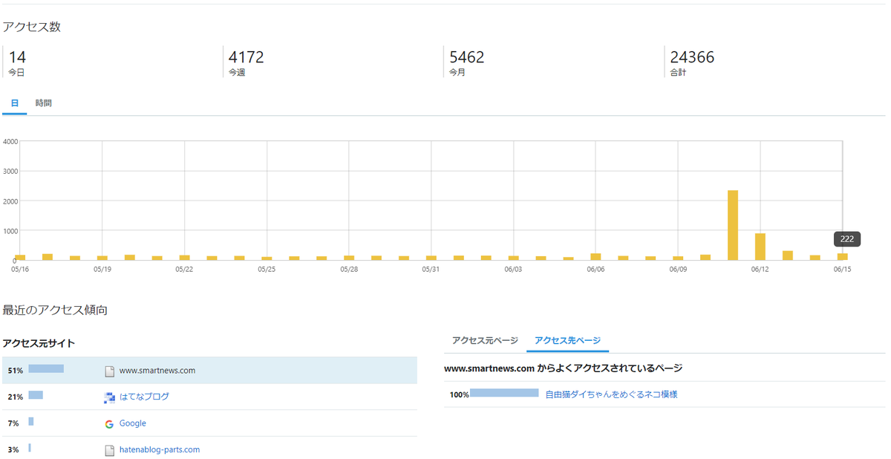The image size is (891, 459).
Task: Click the はてなブログ favicon icon
Action: (109, 397)
